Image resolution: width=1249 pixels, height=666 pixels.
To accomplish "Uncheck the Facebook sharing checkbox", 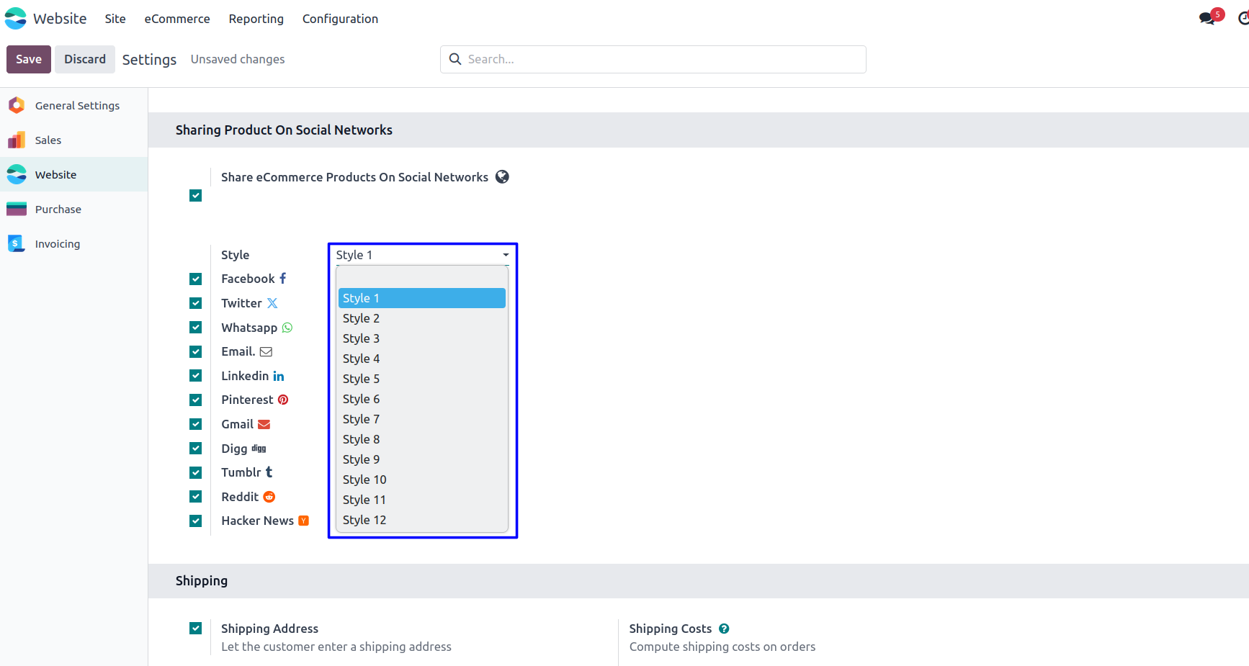I will (195, 279).
